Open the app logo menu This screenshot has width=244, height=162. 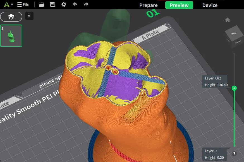6,4
